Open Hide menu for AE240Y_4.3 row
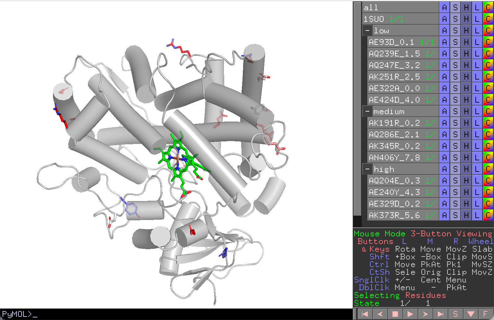494x320 pixels. click(466, 192)
